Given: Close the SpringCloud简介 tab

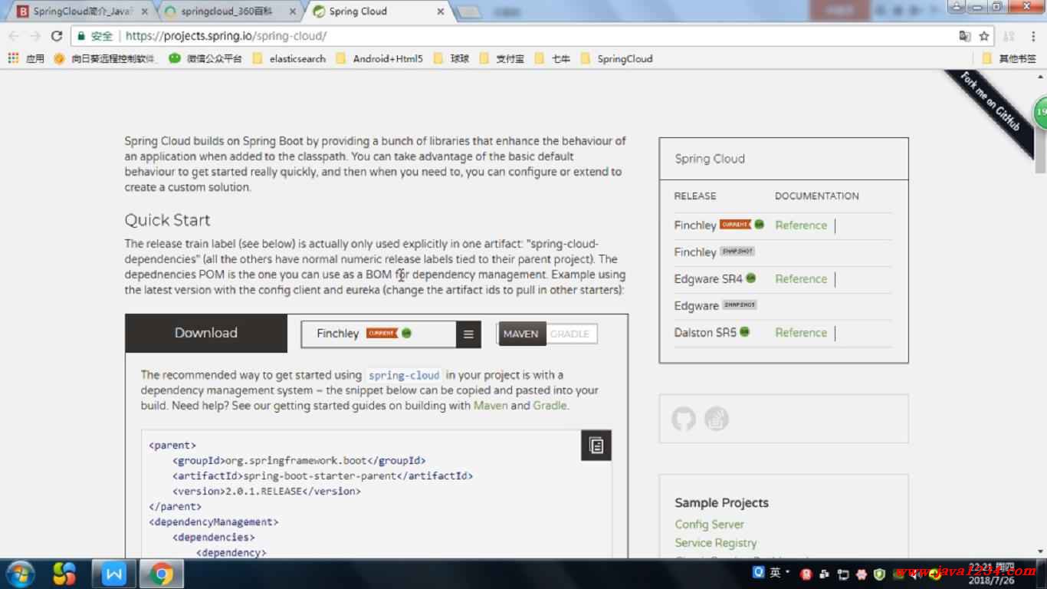Looking at the screenshot, I should (x=145, y=12).
